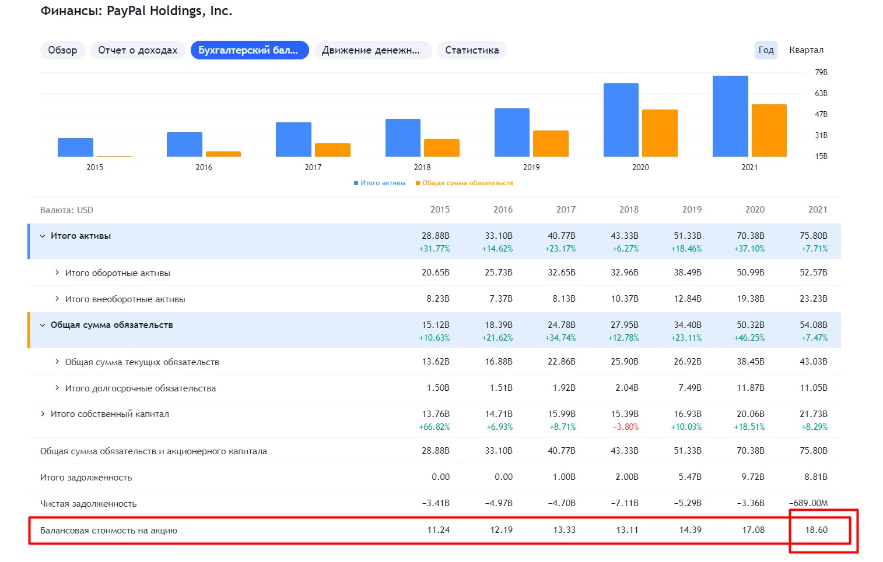Screen dimensions: 883x562
Task: Click the −3.80% equity change value
Action: tap(625, 427)
